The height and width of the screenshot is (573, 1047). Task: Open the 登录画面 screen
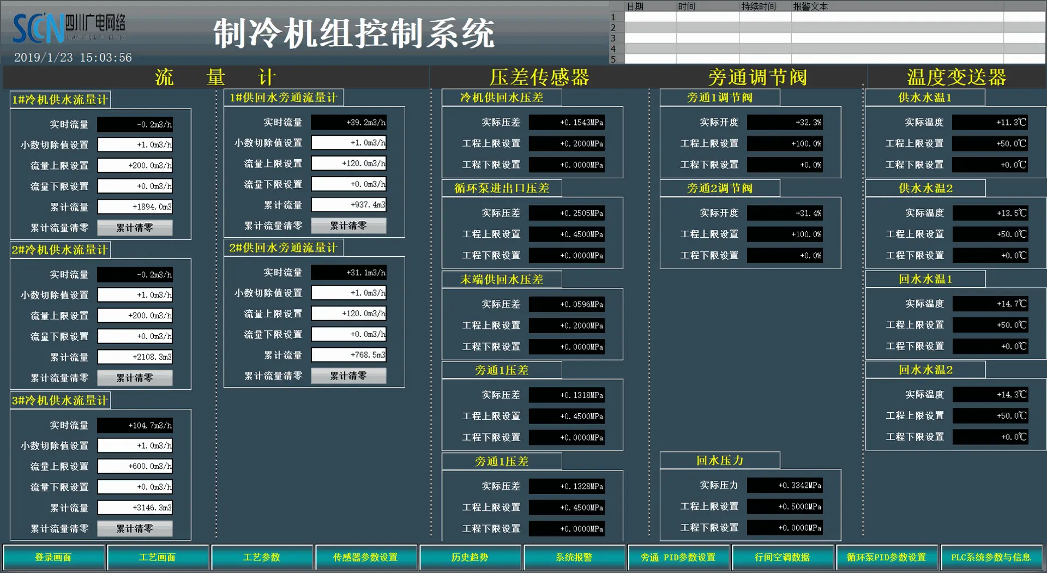tap(53, 557)
